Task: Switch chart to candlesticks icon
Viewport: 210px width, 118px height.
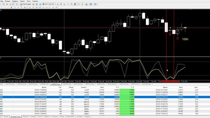Action: (x=61, y=4)
